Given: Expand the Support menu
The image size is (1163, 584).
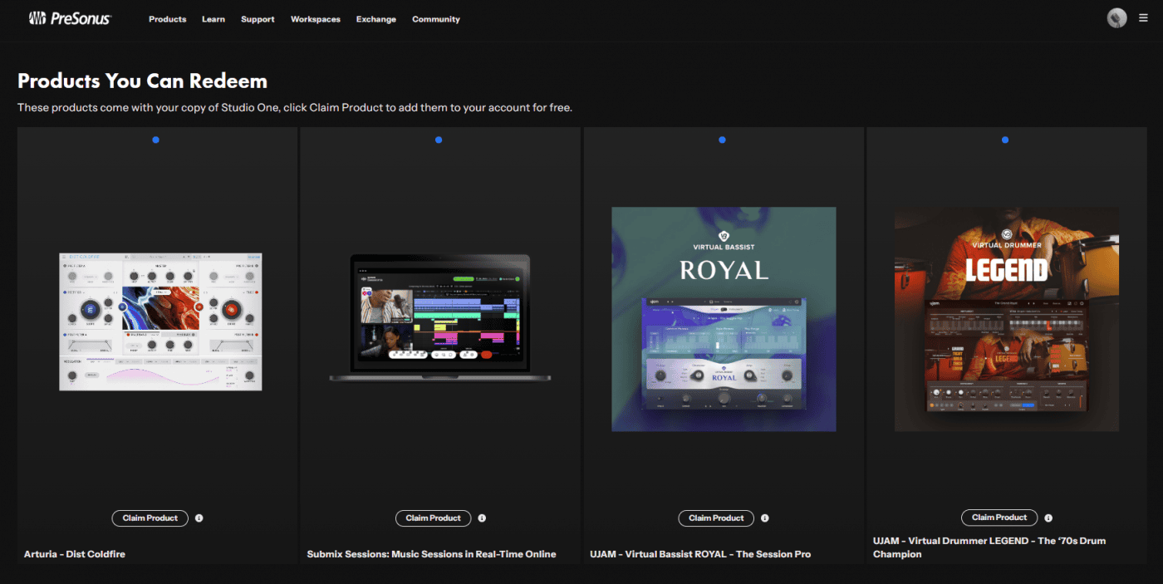Looking at the screenshot, I should pos(258,19).
